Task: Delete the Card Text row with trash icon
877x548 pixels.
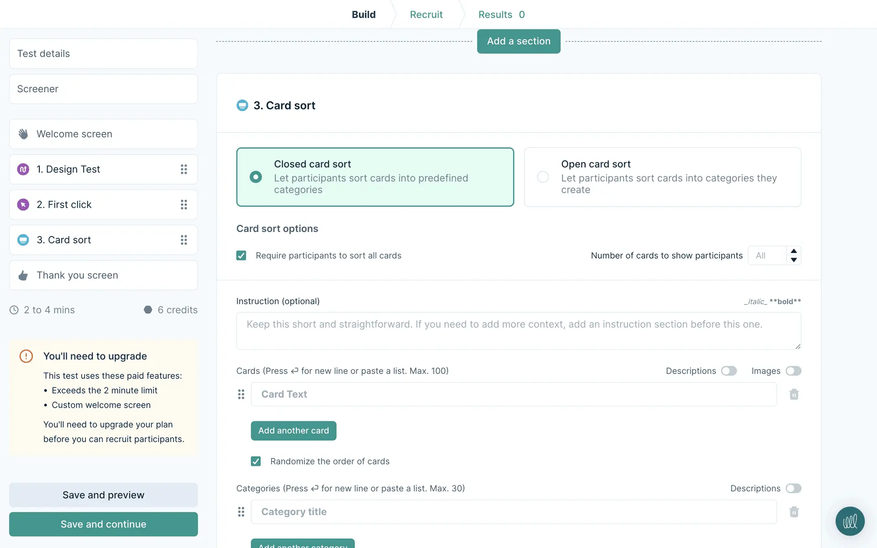Action: [794, 394]
